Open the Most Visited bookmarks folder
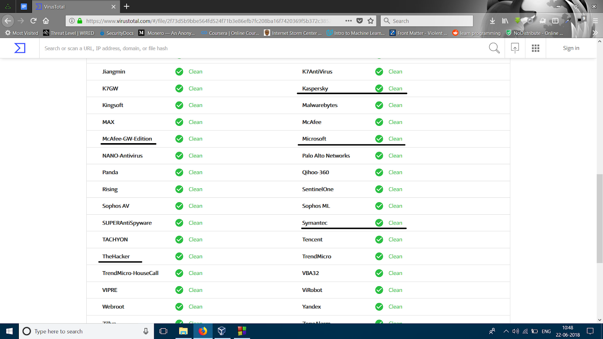 pos(21,33)
